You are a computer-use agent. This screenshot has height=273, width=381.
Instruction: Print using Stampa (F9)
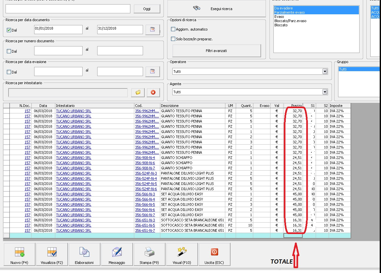click(149, 254)
